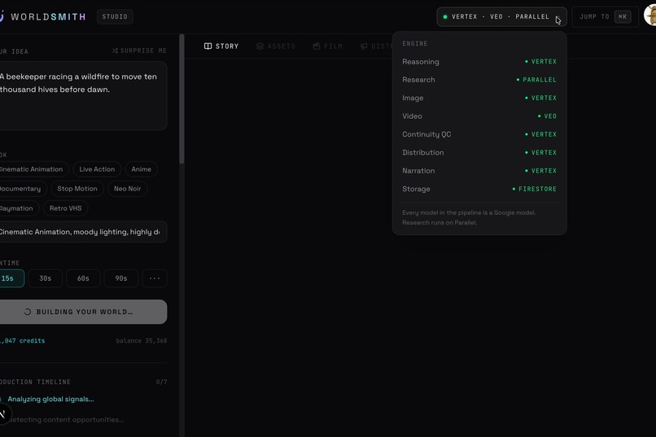
Task: Click the balance 35,368 text
Action: pos(142,341)
